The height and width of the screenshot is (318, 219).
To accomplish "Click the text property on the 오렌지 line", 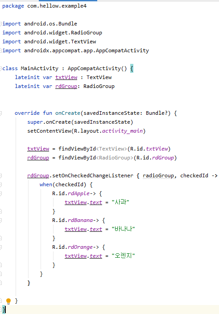I will click(x=96, y=256).
